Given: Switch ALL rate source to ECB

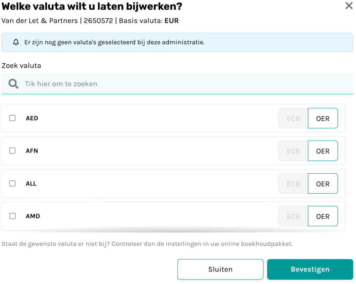Looking at the screenshot, I should pyautogui.click(x=293, y=183).
